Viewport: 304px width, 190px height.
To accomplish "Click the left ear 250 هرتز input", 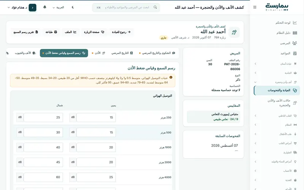I will [x=43, y=117].
